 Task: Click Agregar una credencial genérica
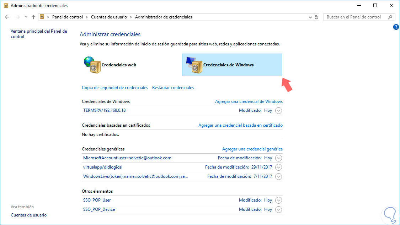252,149
